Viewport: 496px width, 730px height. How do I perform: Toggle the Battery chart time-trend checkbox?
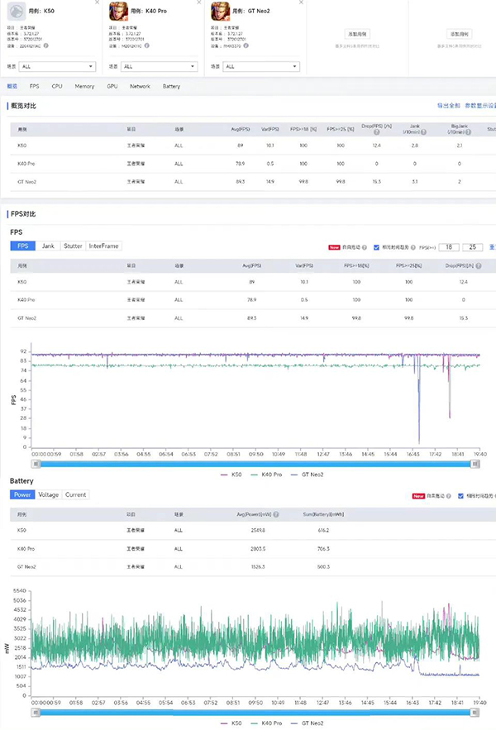point(460,495)
